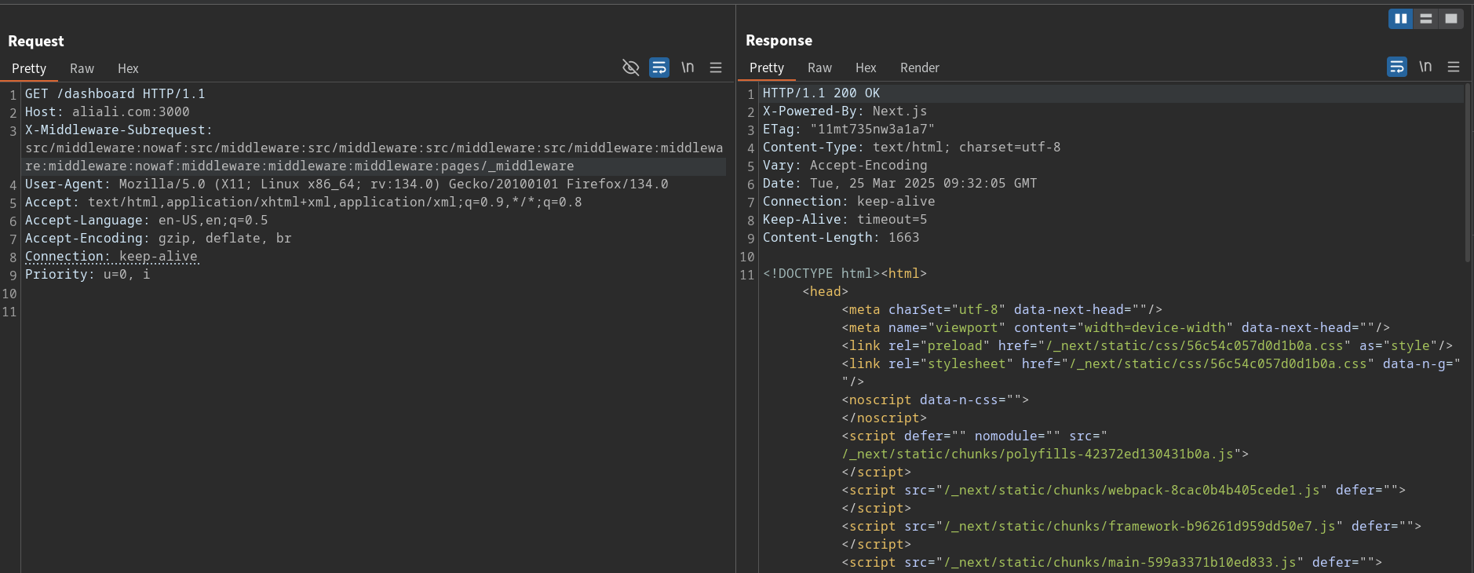
Task: Click the response vertical scrollbar
Action: (1468, 173)
